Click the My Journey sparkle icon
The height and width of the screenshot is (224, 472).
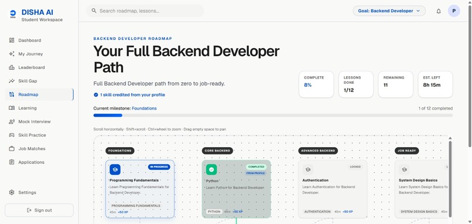coord(12,54)
